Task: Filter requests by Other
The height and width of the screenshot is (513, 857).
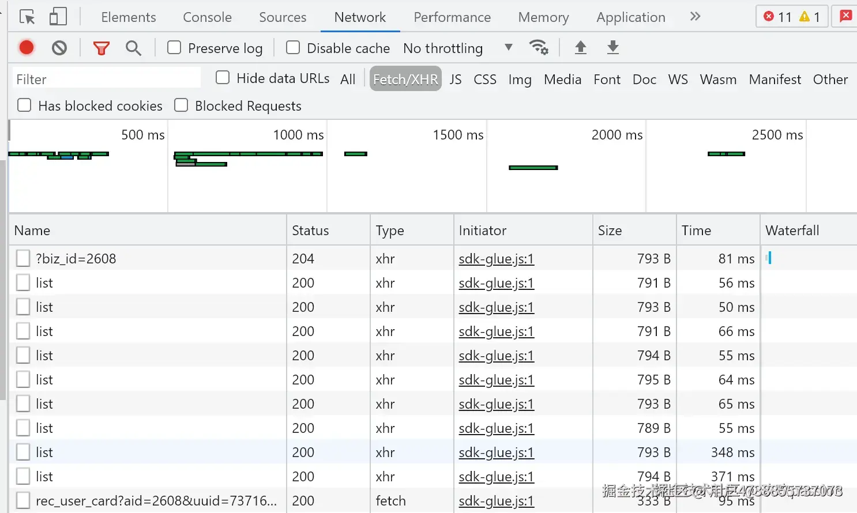Action: 830,79
